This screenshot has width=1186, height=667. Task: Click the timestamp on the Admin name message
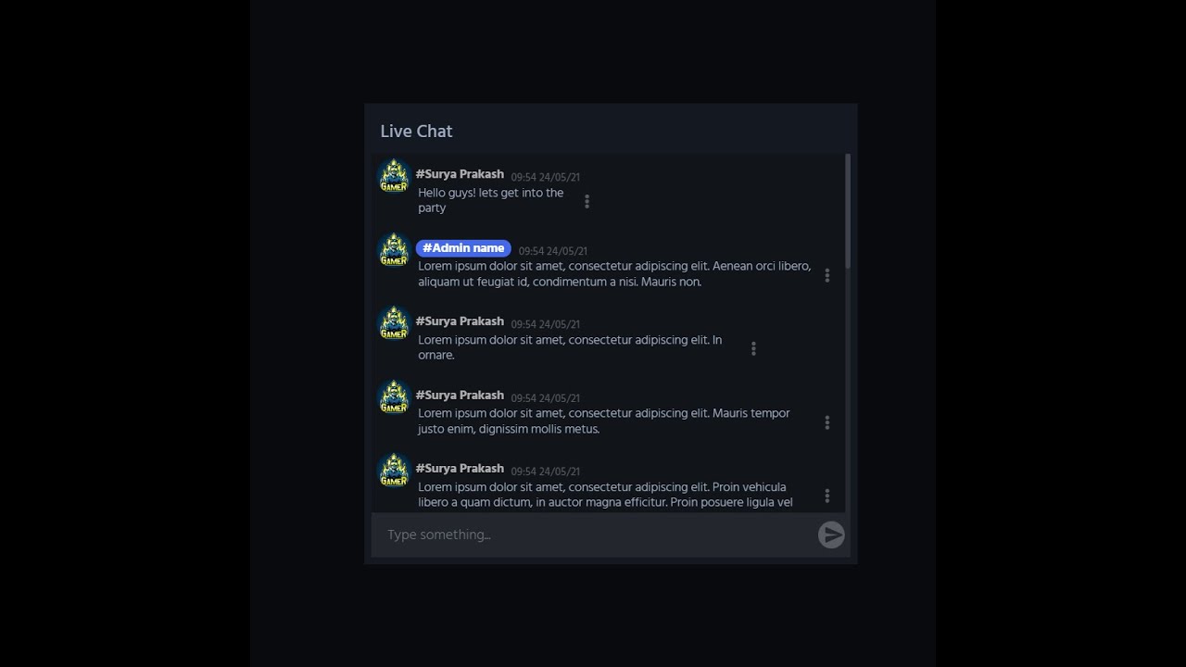(x=552, y=251)
